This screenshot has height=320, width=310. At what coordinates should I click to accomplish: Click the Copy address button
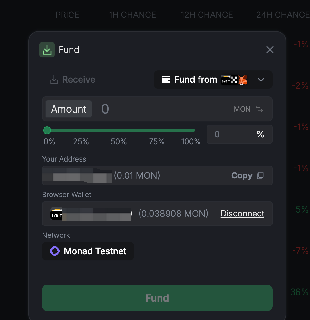coord(247,175)
